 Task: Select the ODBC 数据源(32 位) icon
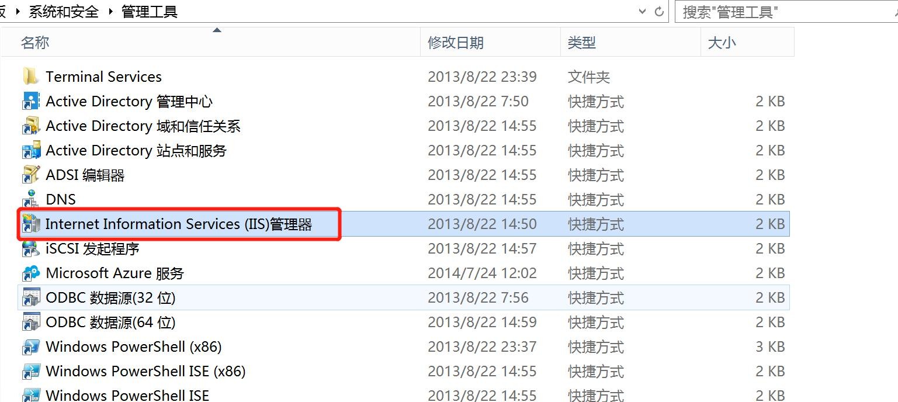click(x=30, y=297)
